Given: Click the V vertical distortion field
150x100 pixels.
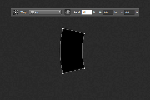Looking at the screenshot, I should tap(129, 12).
